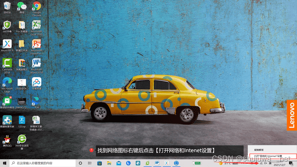This screenshot has height=167, width=297.
Task: Select the WinRAR archive file icon
Action: (22, 64)
